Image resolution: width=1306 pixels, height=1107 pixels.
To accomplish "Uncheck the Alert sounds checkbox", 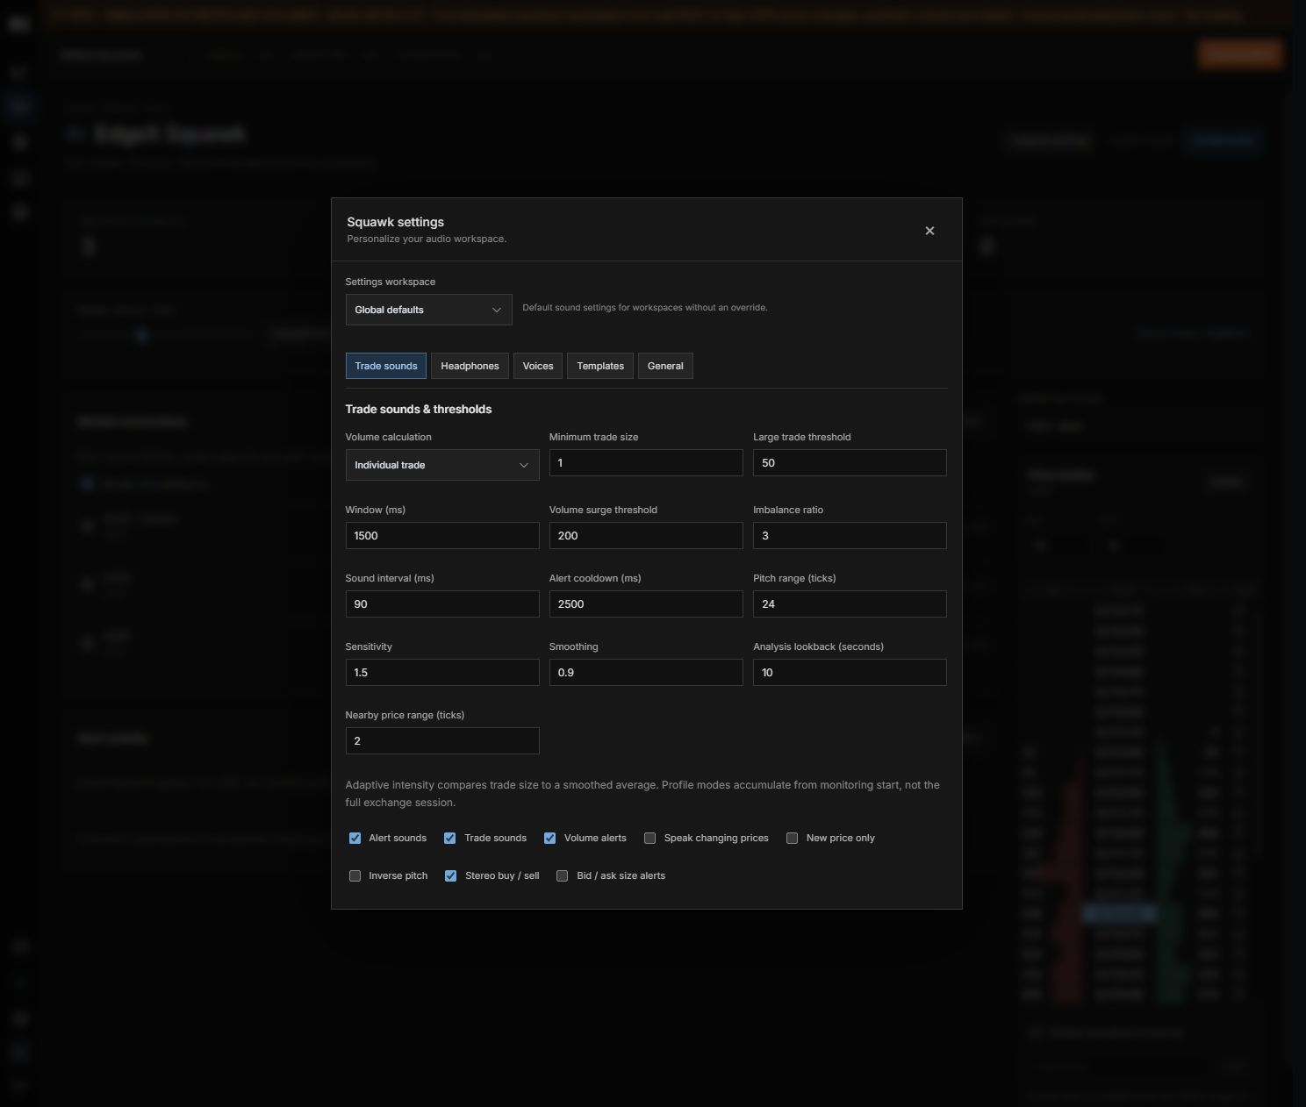I will pyautogui.click(x=355, y=839).
